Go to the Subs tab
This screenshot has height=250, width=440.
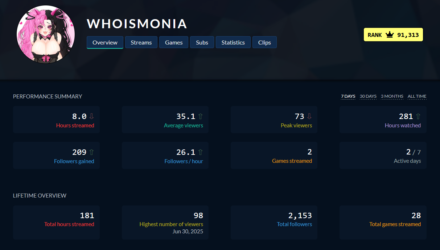pyautogui.click(x=202, y=42)
